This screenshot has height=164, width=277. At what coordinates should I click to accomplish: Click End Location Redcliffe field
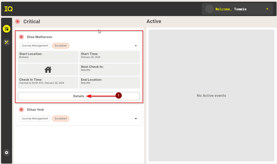110,82
